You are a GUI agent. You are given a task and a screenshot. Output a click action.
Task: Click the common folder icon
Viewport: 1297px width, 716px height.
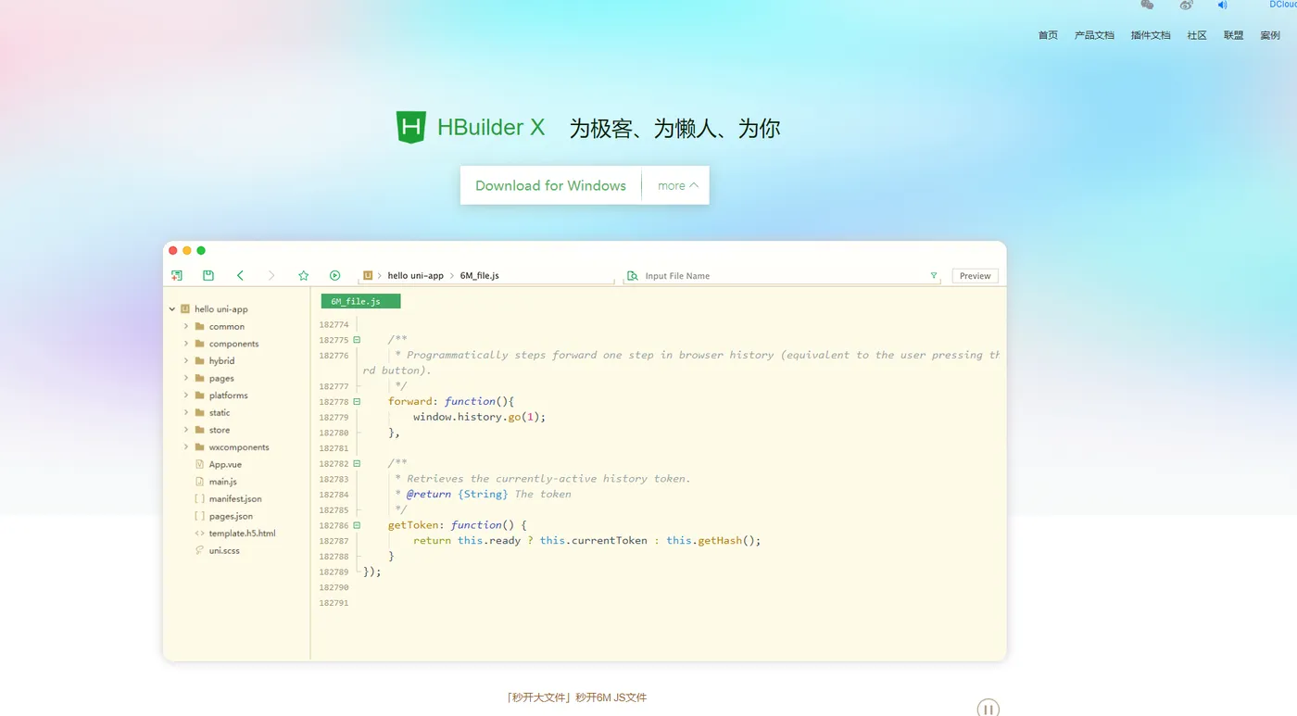tap(199, 326)
